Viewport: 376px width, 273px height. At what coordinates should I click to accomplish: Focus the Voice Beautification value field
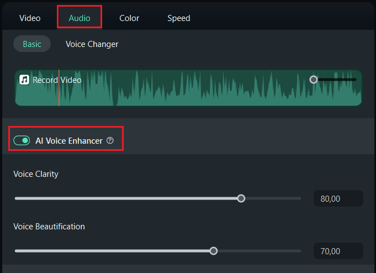(338, 251)
